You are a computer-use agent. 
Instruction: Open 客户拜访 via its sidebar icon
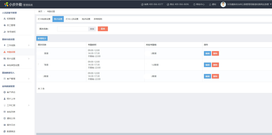(x=5, y=92)
